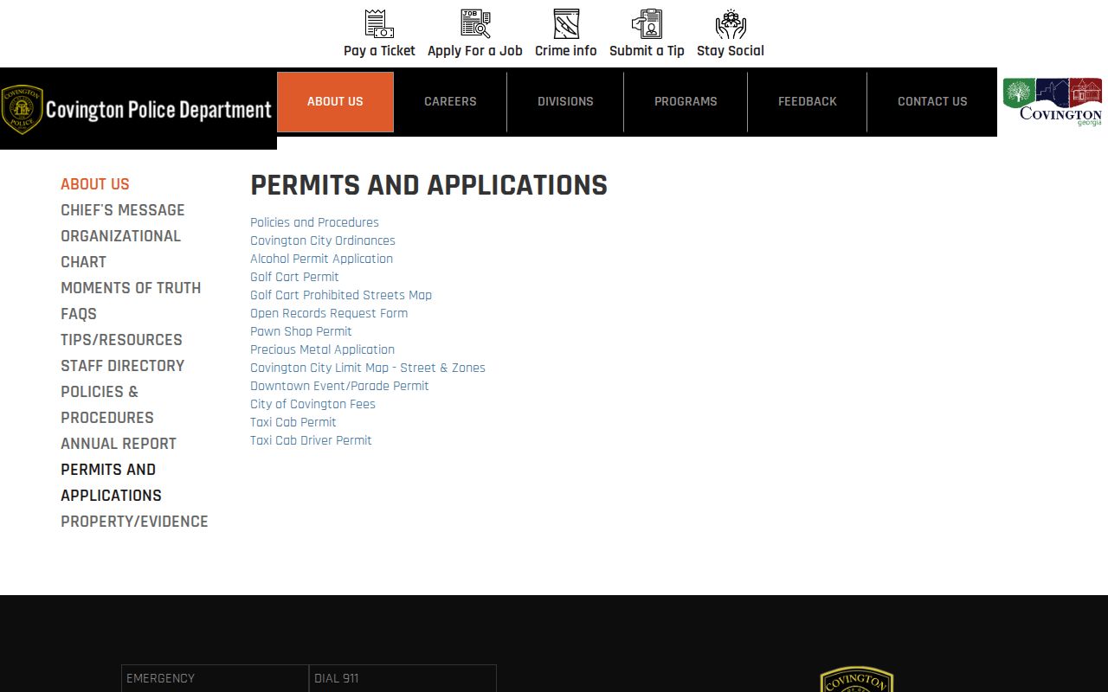This screenshot has width=1108, height=692.
Task: View Covington City Limit Map - Street & Zones
Action: pyautogui.click(x=368, y=368)
